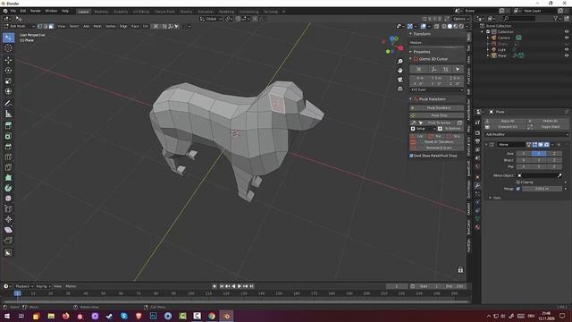This screenshot has height=322, width=572.
Task: Select the Scale tool in the left toolbar
Action: pos(8,81)
